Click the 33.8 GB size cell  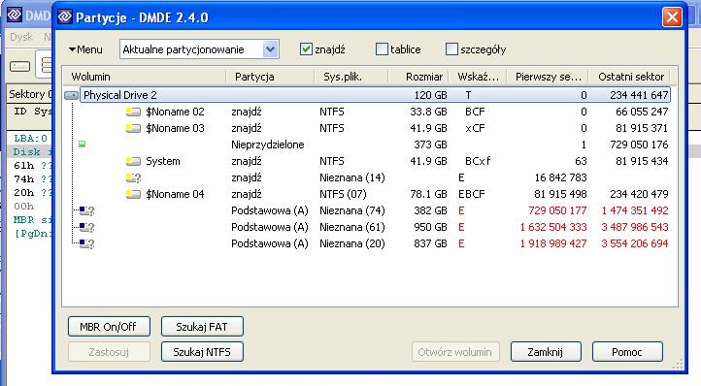[428, 112]
